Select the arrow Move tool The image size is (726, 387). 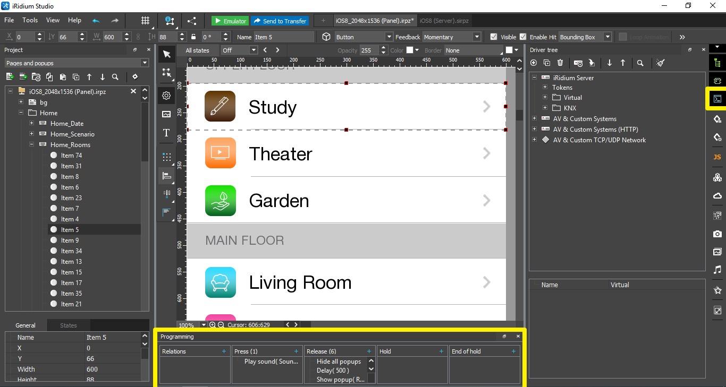tap(166, 54)
